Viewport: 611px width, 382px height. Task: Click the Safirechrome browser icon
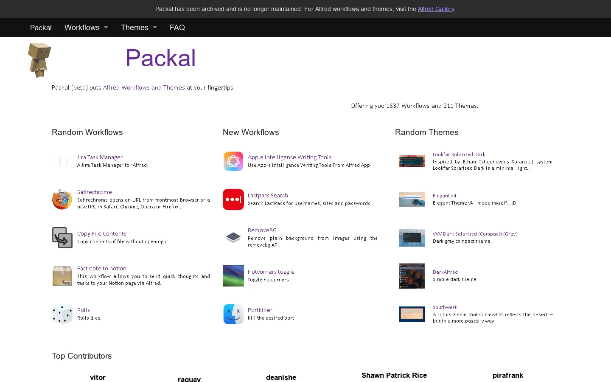(62, 199)
